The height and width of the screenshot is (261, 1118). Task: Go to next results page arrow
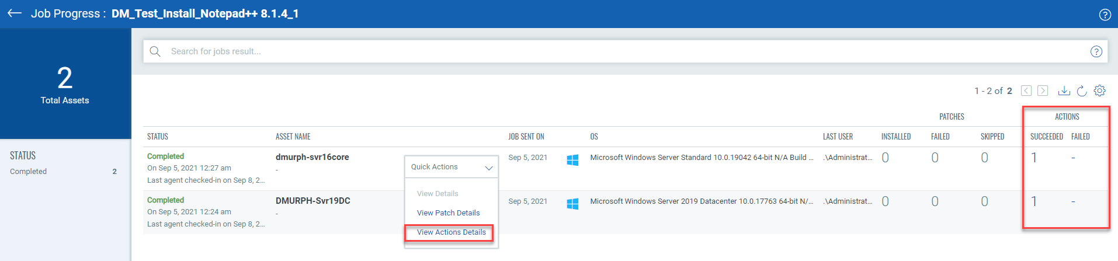coord(1043,91)
